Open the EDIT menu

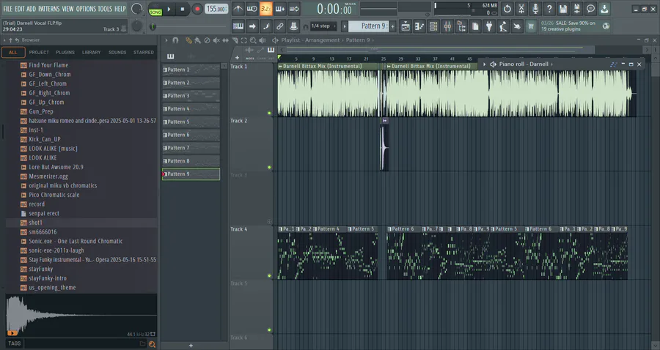(19, 9)
